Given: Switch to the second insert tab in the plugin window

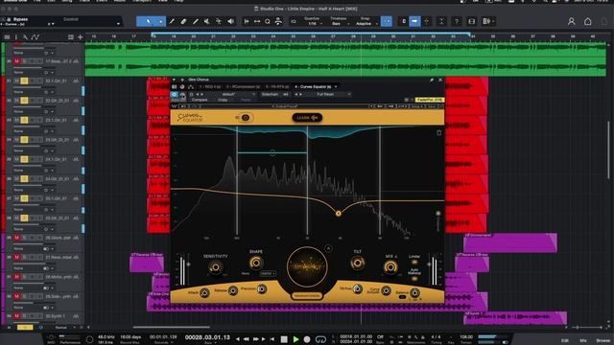Looking at the screenshot, I should pos(243,86).
